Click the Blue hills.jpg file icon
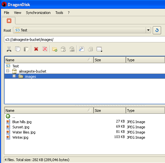Screen dimensions: 165x163 8,122
